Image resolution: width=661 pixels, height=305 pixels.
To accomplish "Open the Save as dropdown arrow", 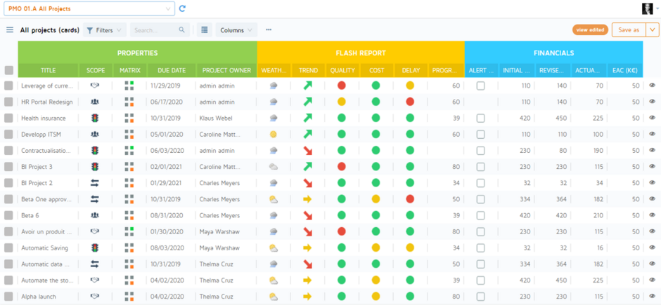I will coord(653,30).
